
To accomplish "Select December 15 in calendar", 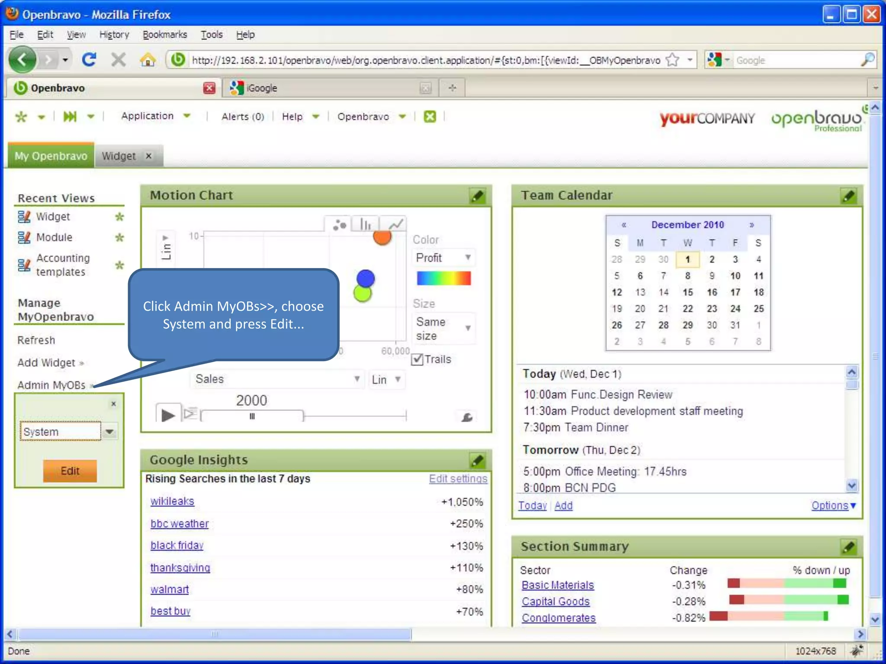I will click(687, 292).
